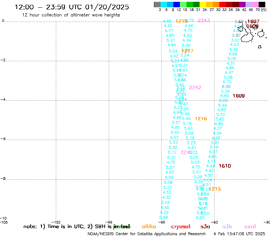Click the NOAA/NESDIS Center footer credit
Screen dimensions: 270x237
point(147,234)
